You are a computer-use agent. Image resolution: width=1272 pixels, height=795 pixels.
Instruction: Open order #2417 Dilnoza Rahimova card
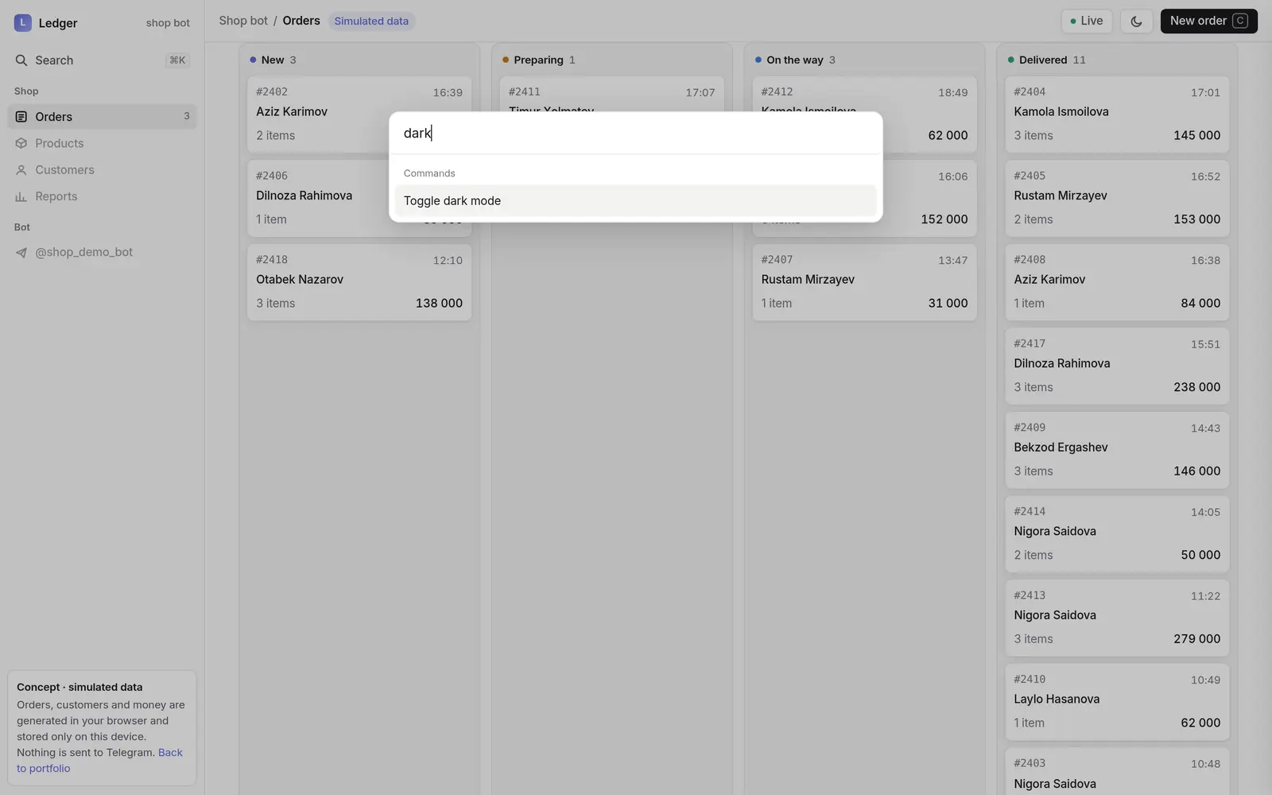[1117, 366]
